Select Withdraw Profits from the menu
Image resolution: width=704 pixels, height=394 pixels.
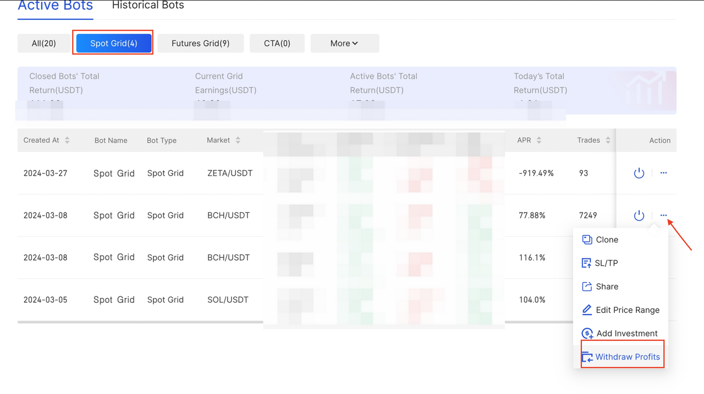tap(627, 357)
